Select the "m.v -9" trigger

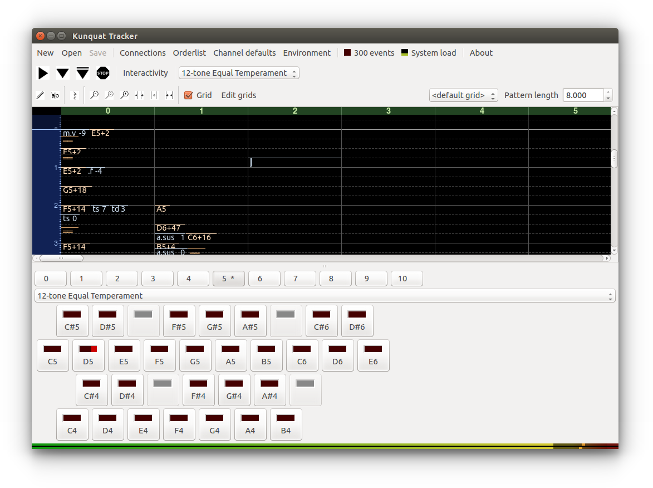[x=74, y=133]
